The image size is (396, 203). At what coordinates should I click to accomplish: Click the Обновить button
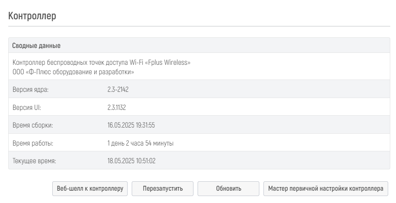pos(228,189)
